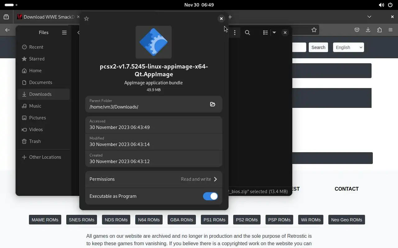Image resolution: width=398 pixels, height=248 pixels.
Task: Click the 49.9 MB file size text
Action: coord(154,90)
